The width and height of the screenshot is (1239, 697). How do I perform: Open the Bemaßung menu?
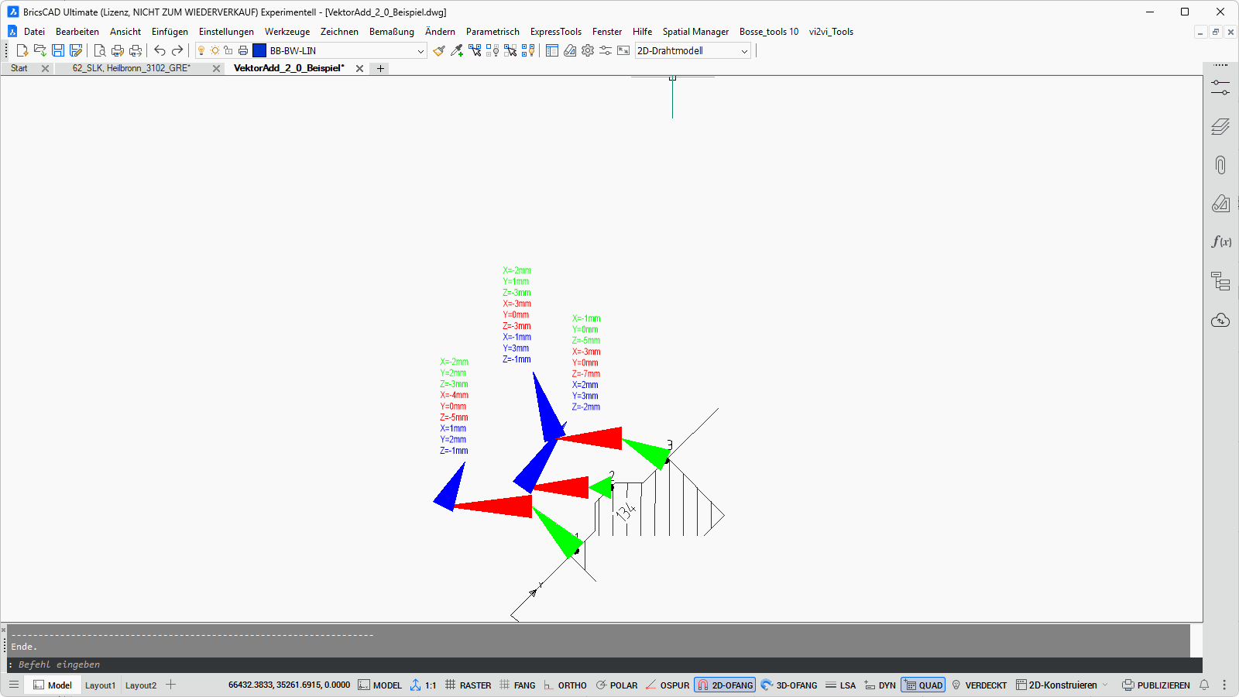391,32
